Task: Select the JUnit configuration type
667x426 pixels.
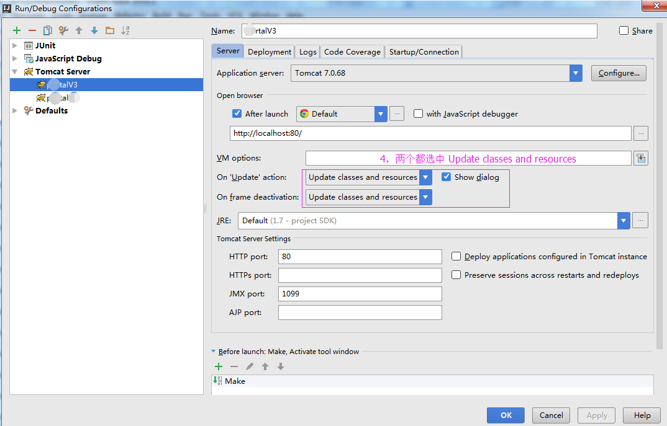Action: point(45,45)
